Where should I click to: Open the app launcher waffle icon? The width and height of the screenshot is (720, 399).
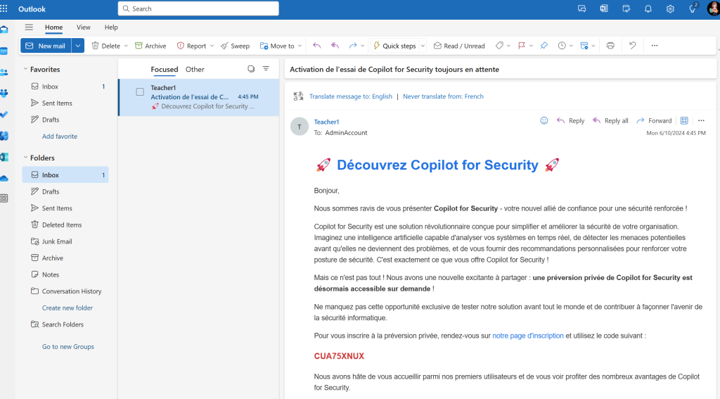coord(4,8)
